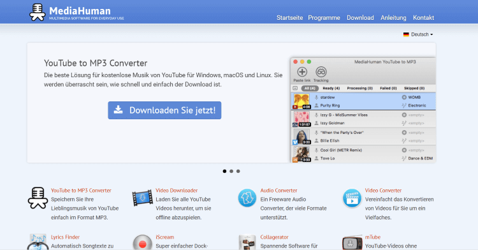Screen dimensions: 478x250
Task: Select the Processing (0) tab
Action: pos(359,88)
